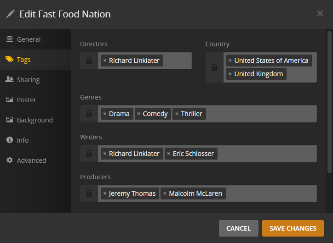Switch to the Sharing tab
Image resolution: width=333 pixels, height=243 pixels.
pyautogui.click(x=28, y=80)
